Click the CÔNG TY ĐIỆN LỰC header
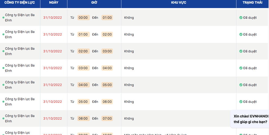 [x=19, y=3]
